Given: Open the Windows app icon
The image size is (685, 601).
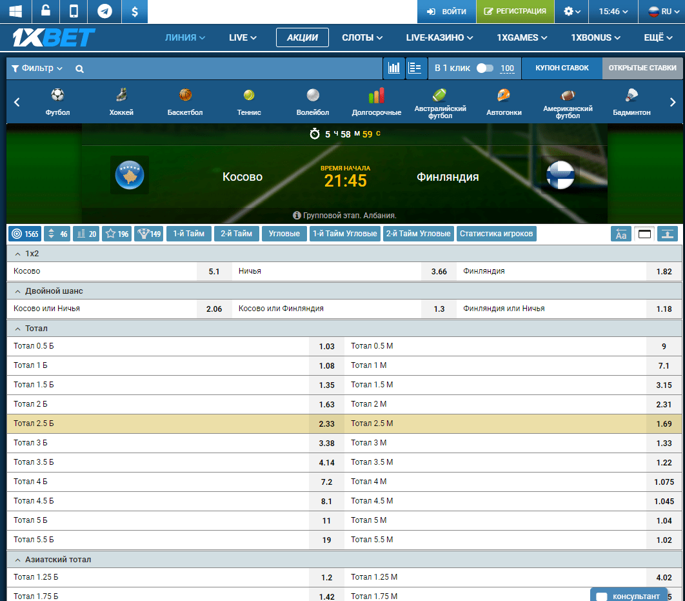Looking at the screenshot, I should [15, 12].
